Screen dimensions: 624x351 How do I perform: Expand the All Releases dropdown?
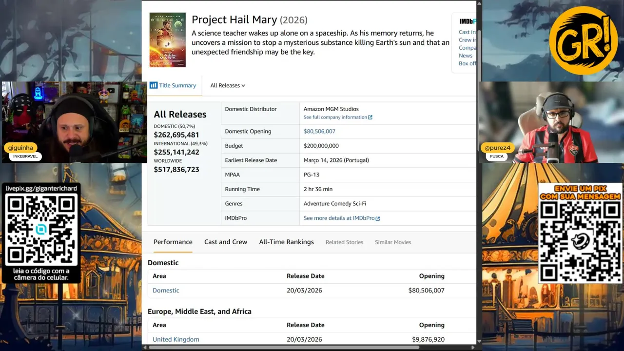(x=228, y=85)
